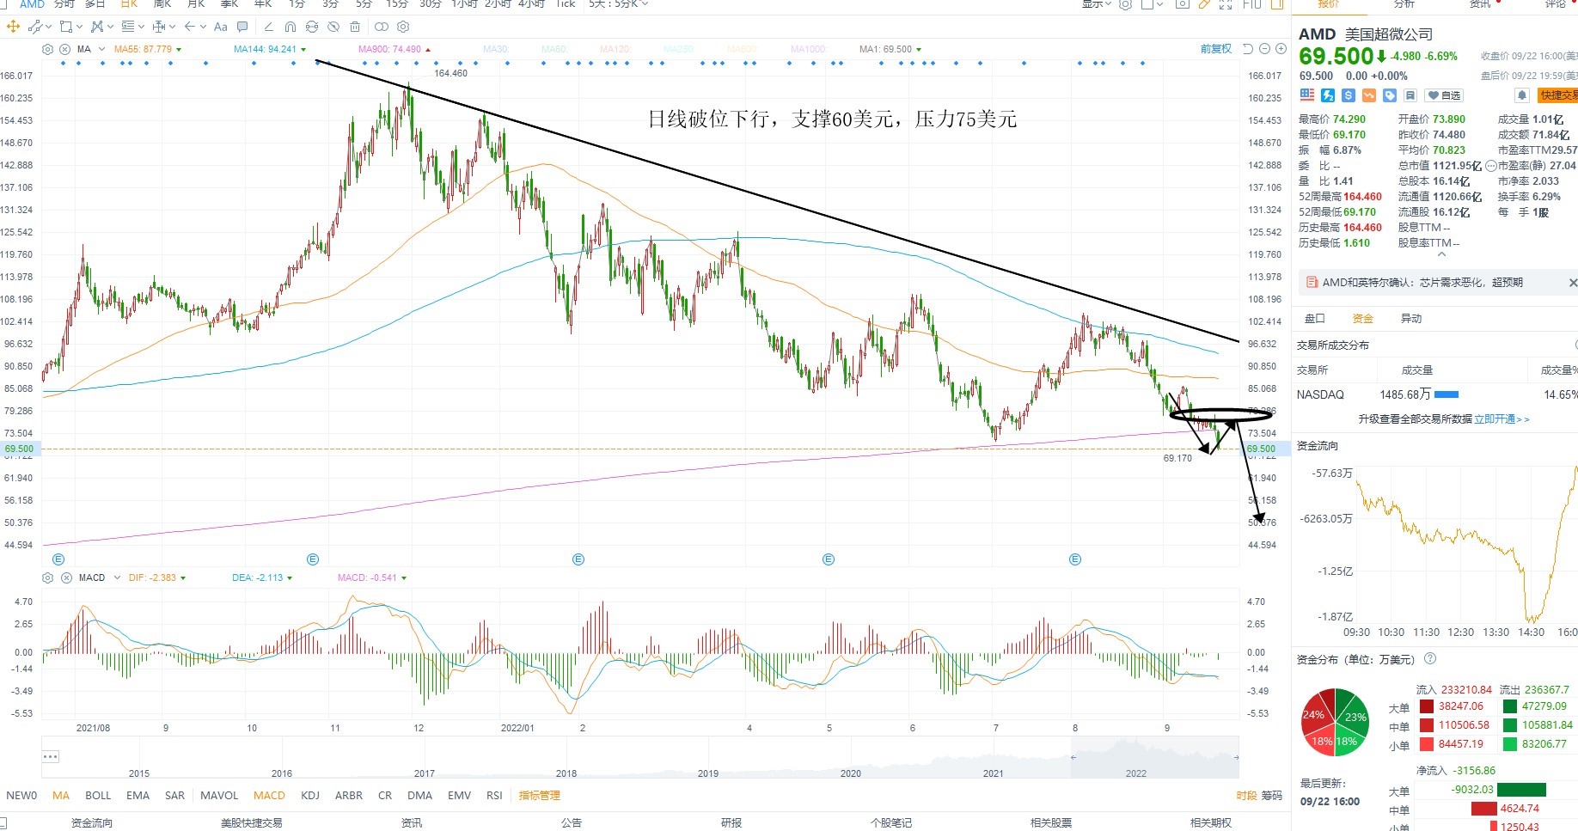Switch to 月K monthly candlestick period
Screen dimensions: 1578x831
point(196,3)
